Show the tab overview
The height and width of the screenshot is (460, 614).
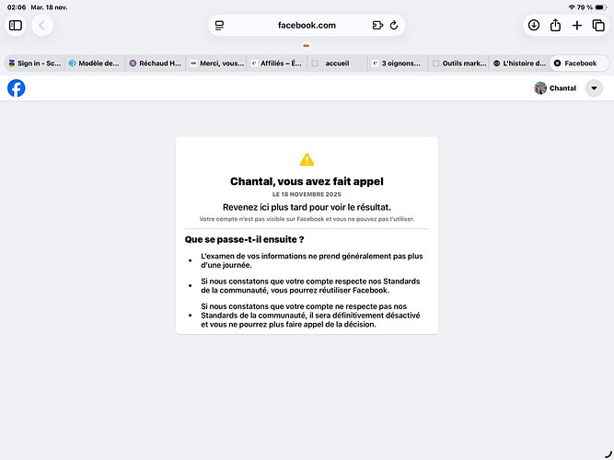tap(598, 26)
